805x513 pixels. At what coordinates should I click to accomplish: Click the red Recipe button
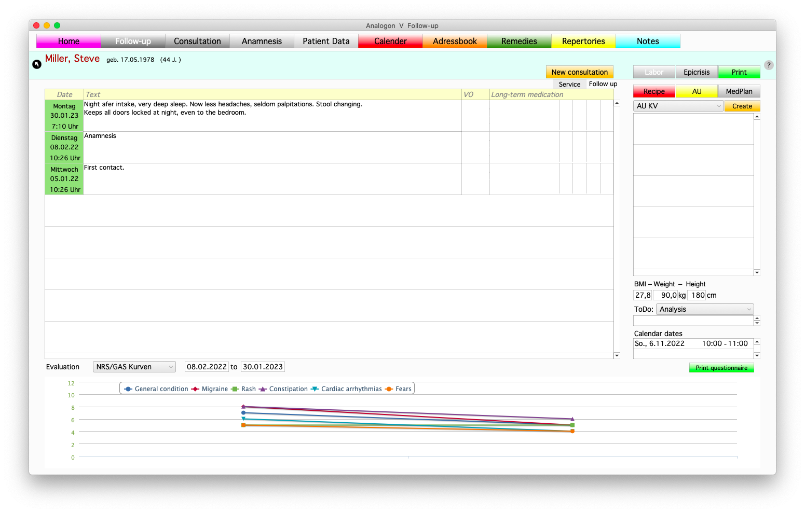tap(654, 91)
